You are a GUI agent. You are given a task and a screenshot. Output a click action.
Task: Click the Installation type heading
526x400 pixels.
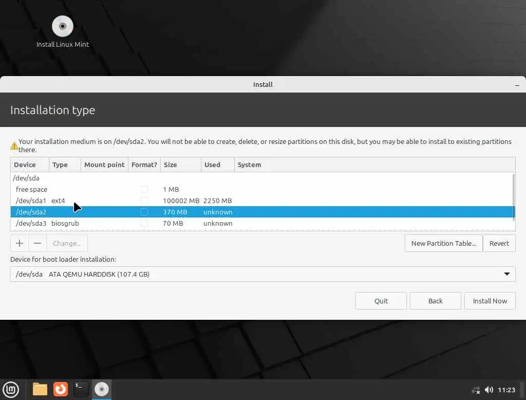53,110
